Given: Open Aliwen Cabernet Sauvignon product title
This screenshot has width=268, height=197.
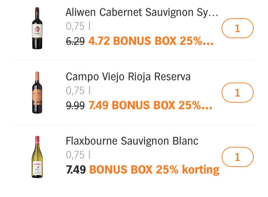Looking at the screenshot, I should (142, 12).
